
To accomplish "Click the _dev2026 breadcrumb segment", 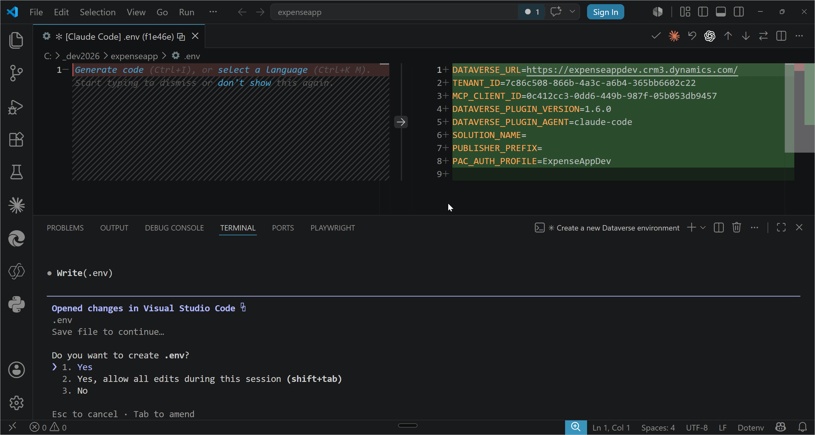I will click(x=81, y=56).
